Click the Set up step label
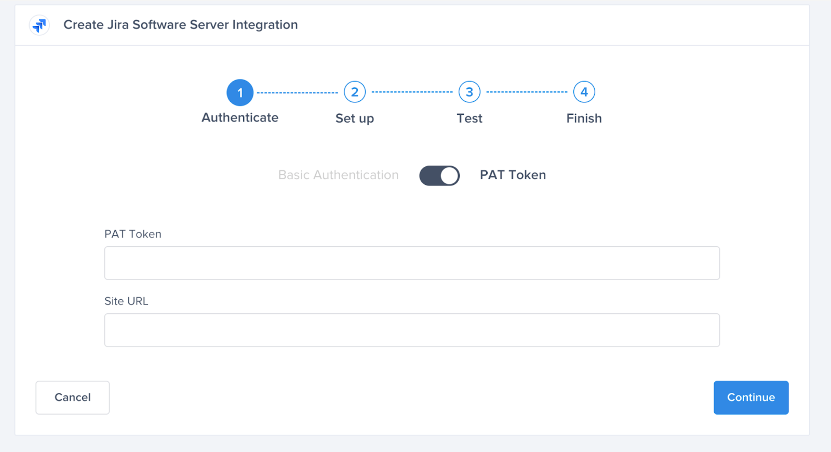This screenshot has height=452, width=831. (355, 118)
